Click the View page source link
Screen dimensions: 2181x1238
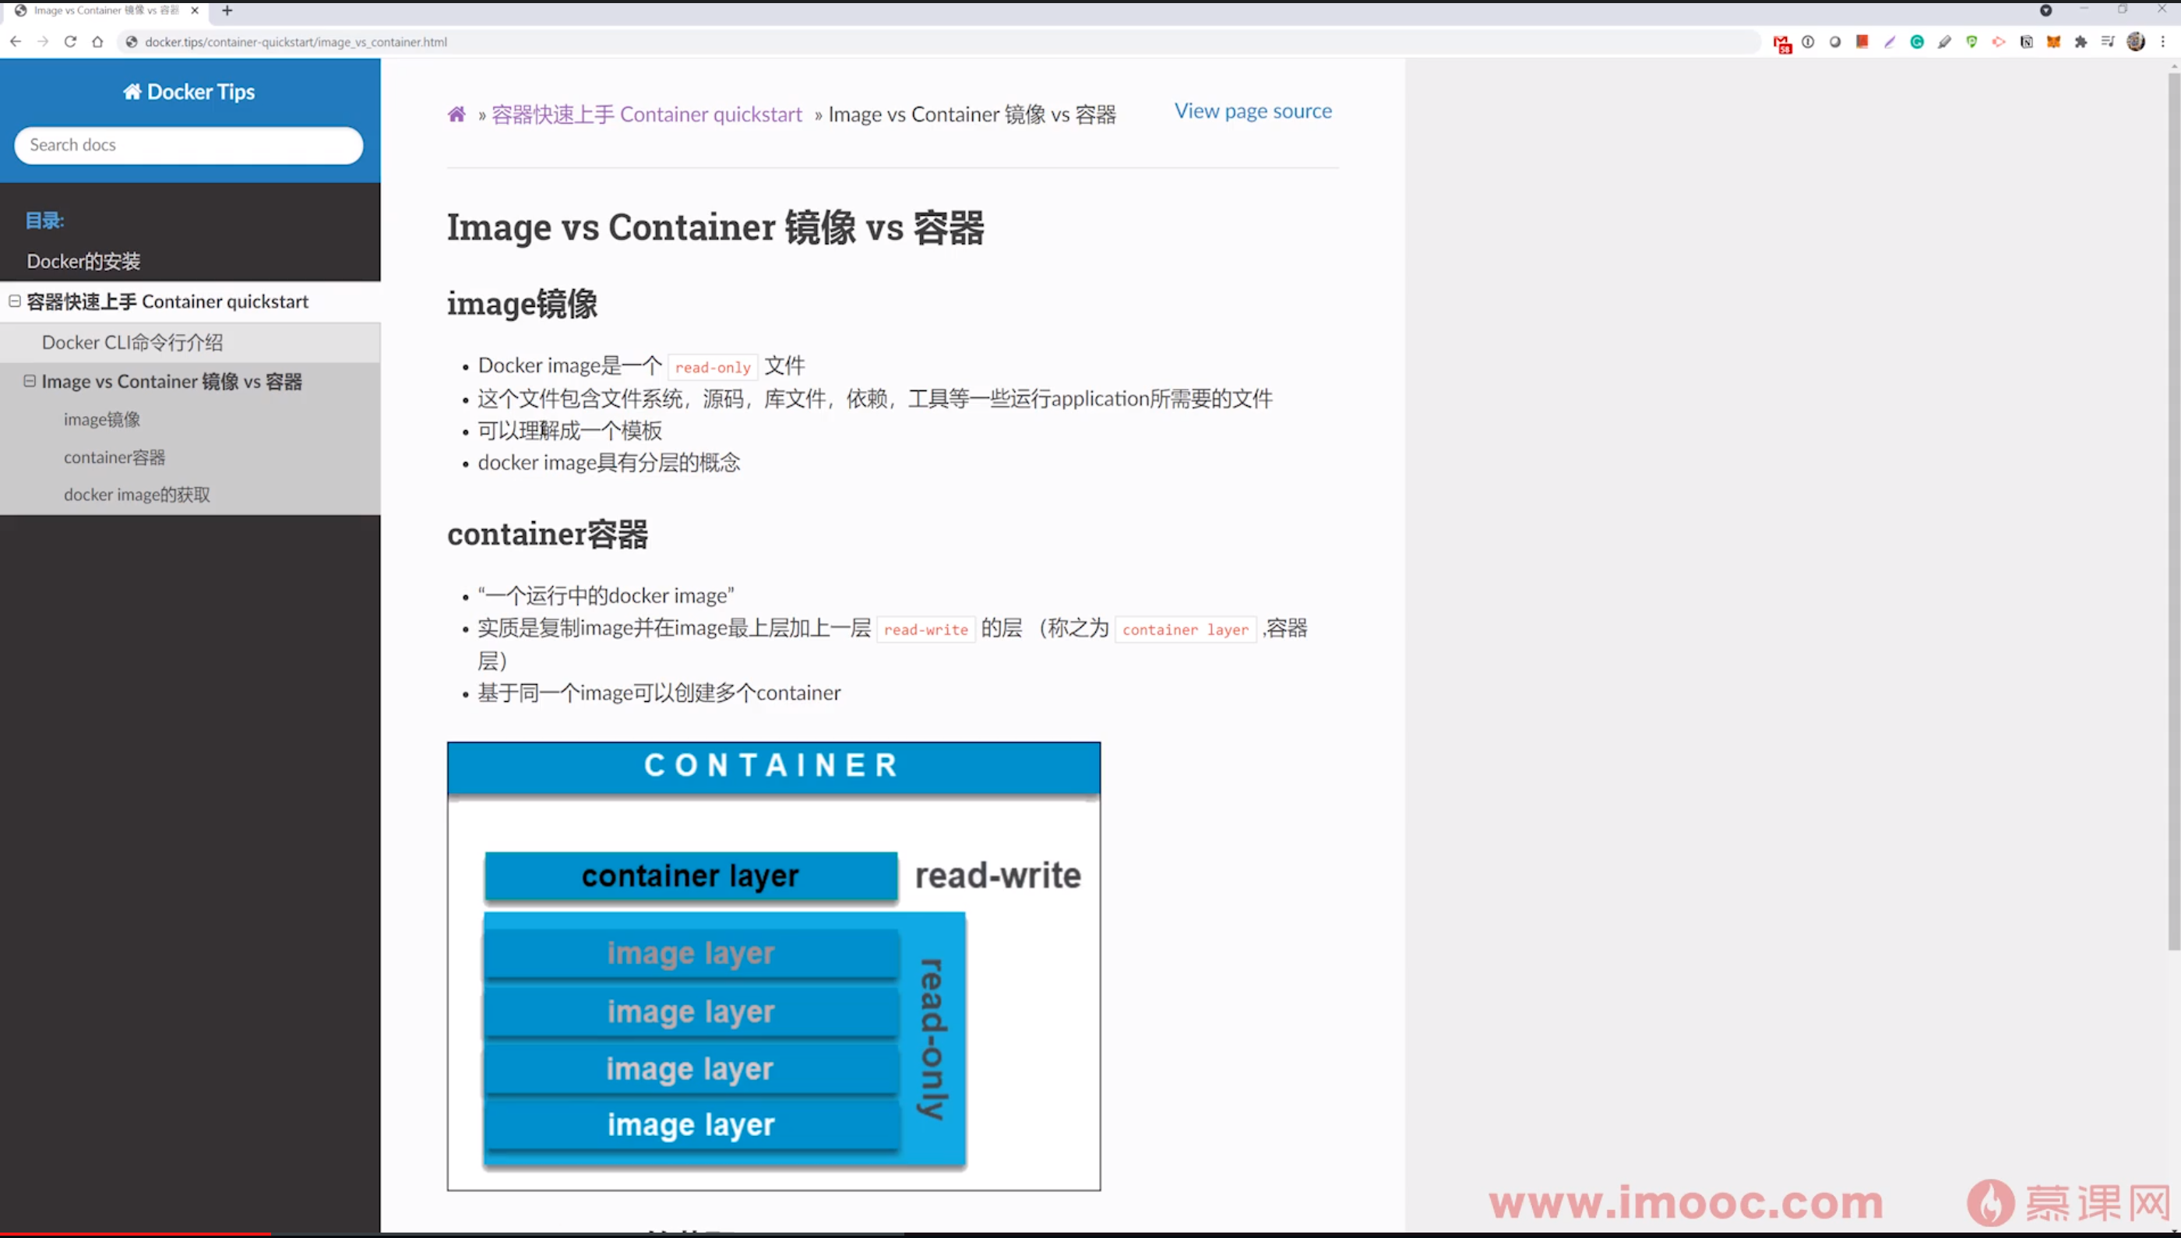[1253, 111]
